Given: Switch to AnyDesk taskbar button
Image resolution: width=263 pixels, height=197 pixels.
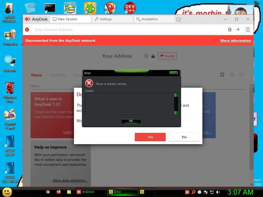Looking at the screenshot, I should (x=91, y=192).
